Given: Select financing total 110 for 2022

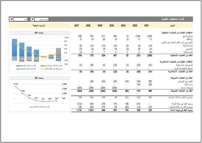Looking at the screenshot, I should tap(138, 91).
